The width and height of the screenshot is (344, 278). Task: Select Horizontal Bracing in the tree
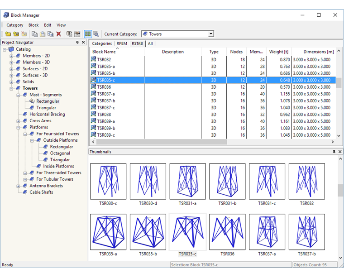point(47,115)
